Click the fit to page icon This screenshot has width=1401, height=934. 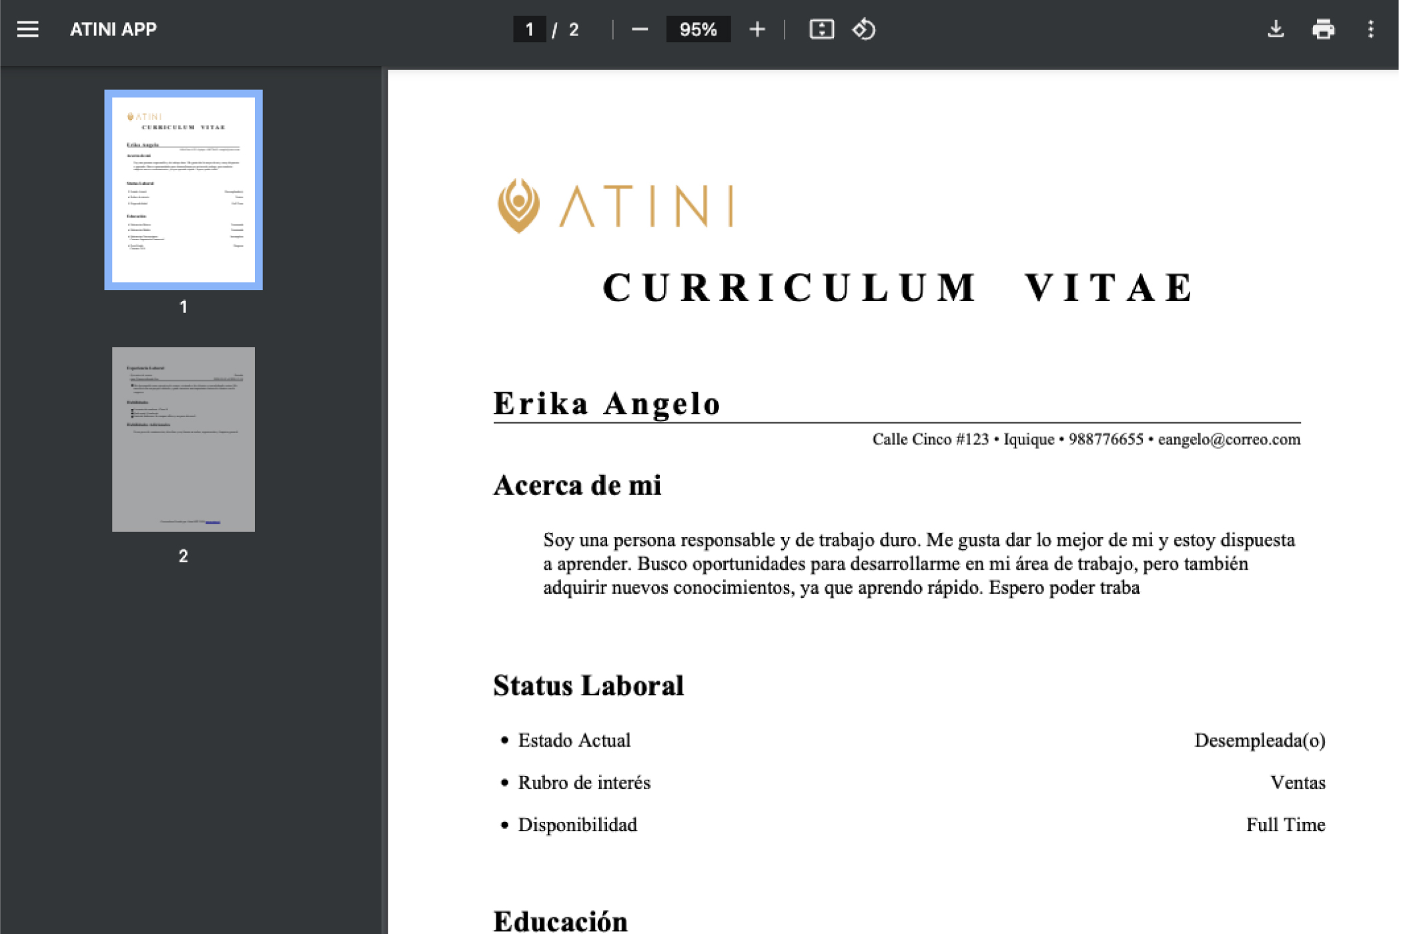click(821, 29)
